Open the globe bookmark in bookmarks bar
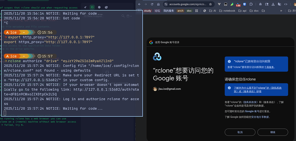 205,11
